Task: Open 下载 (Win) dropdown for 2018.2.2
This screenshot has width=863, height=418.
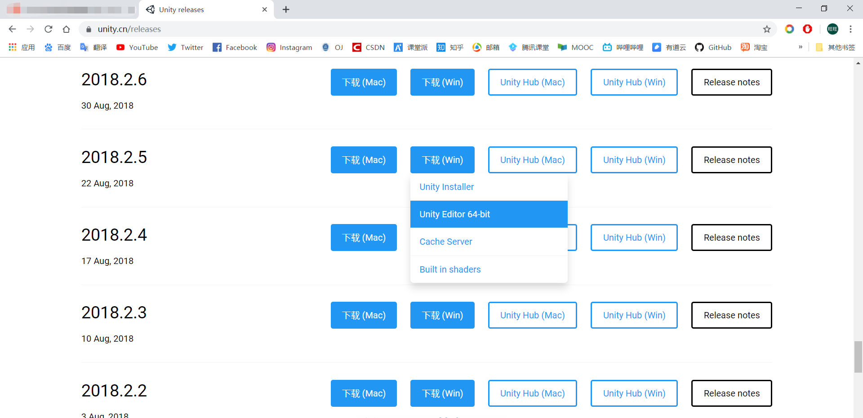Action: pos(442,393)
